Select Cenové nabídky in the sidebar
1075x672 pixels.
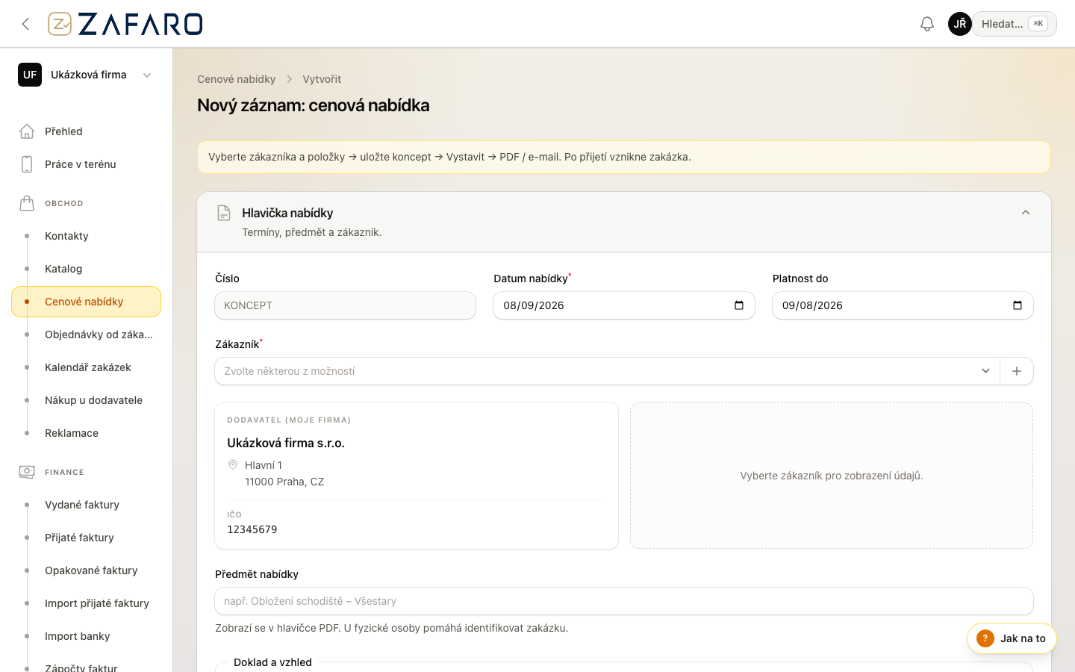coord(87,302)
